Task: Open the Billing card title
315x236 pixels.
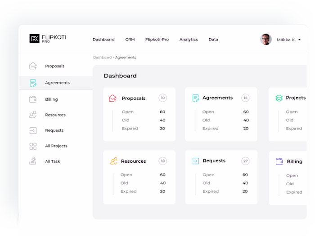Action: coord(294,161)
